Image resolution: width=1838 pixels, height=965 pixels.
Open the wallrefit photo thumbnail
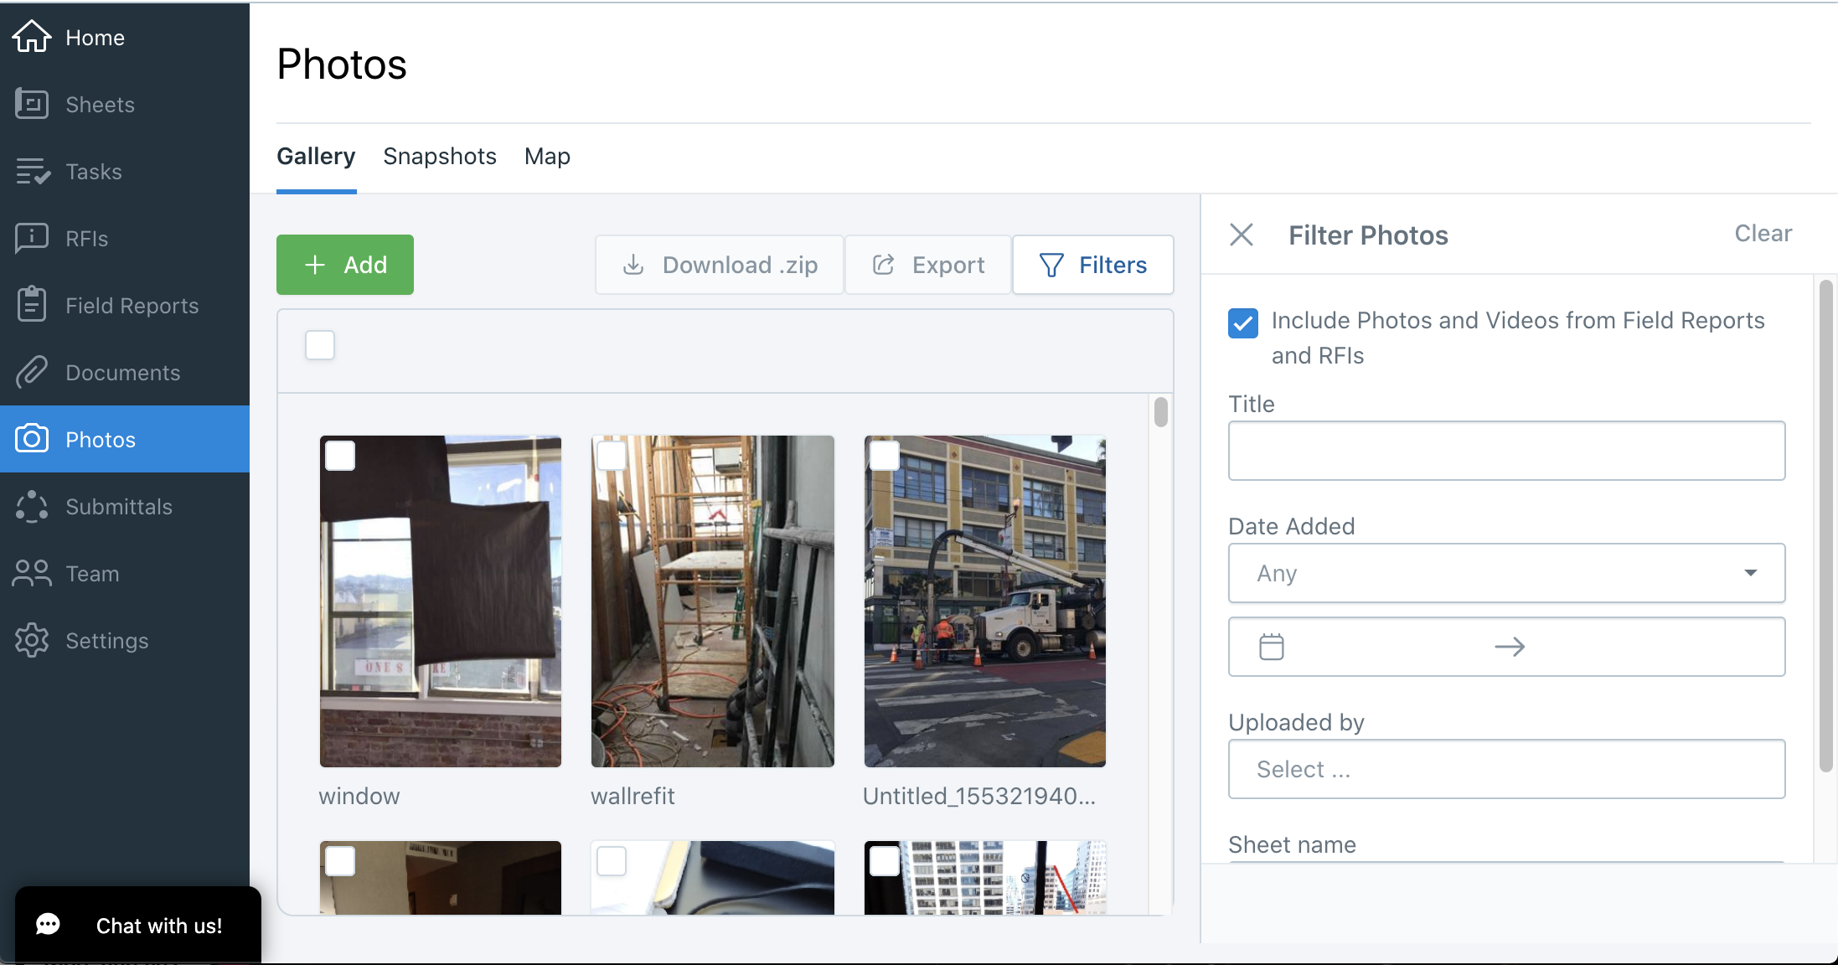click(x=712, y=600)
